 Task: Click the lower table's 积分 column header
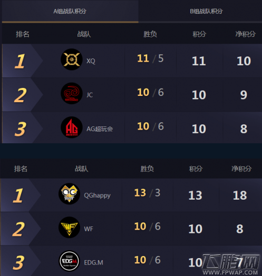196,169
